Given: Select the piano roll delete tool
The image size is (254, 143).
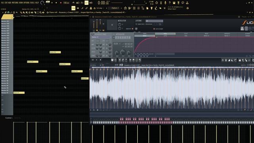Looking at the screenshot, I should [x=29, y=12].
